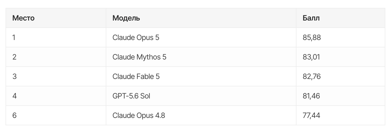Click rank 4 in Место column
Image resolution: width=389 pixels, height=129 pixels.
[x=15, y=96]
